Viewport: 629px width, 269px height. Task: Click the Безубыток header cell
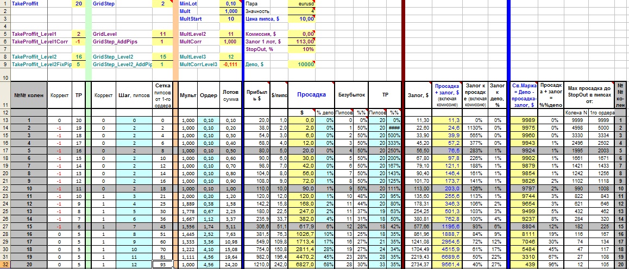[351, 95]
